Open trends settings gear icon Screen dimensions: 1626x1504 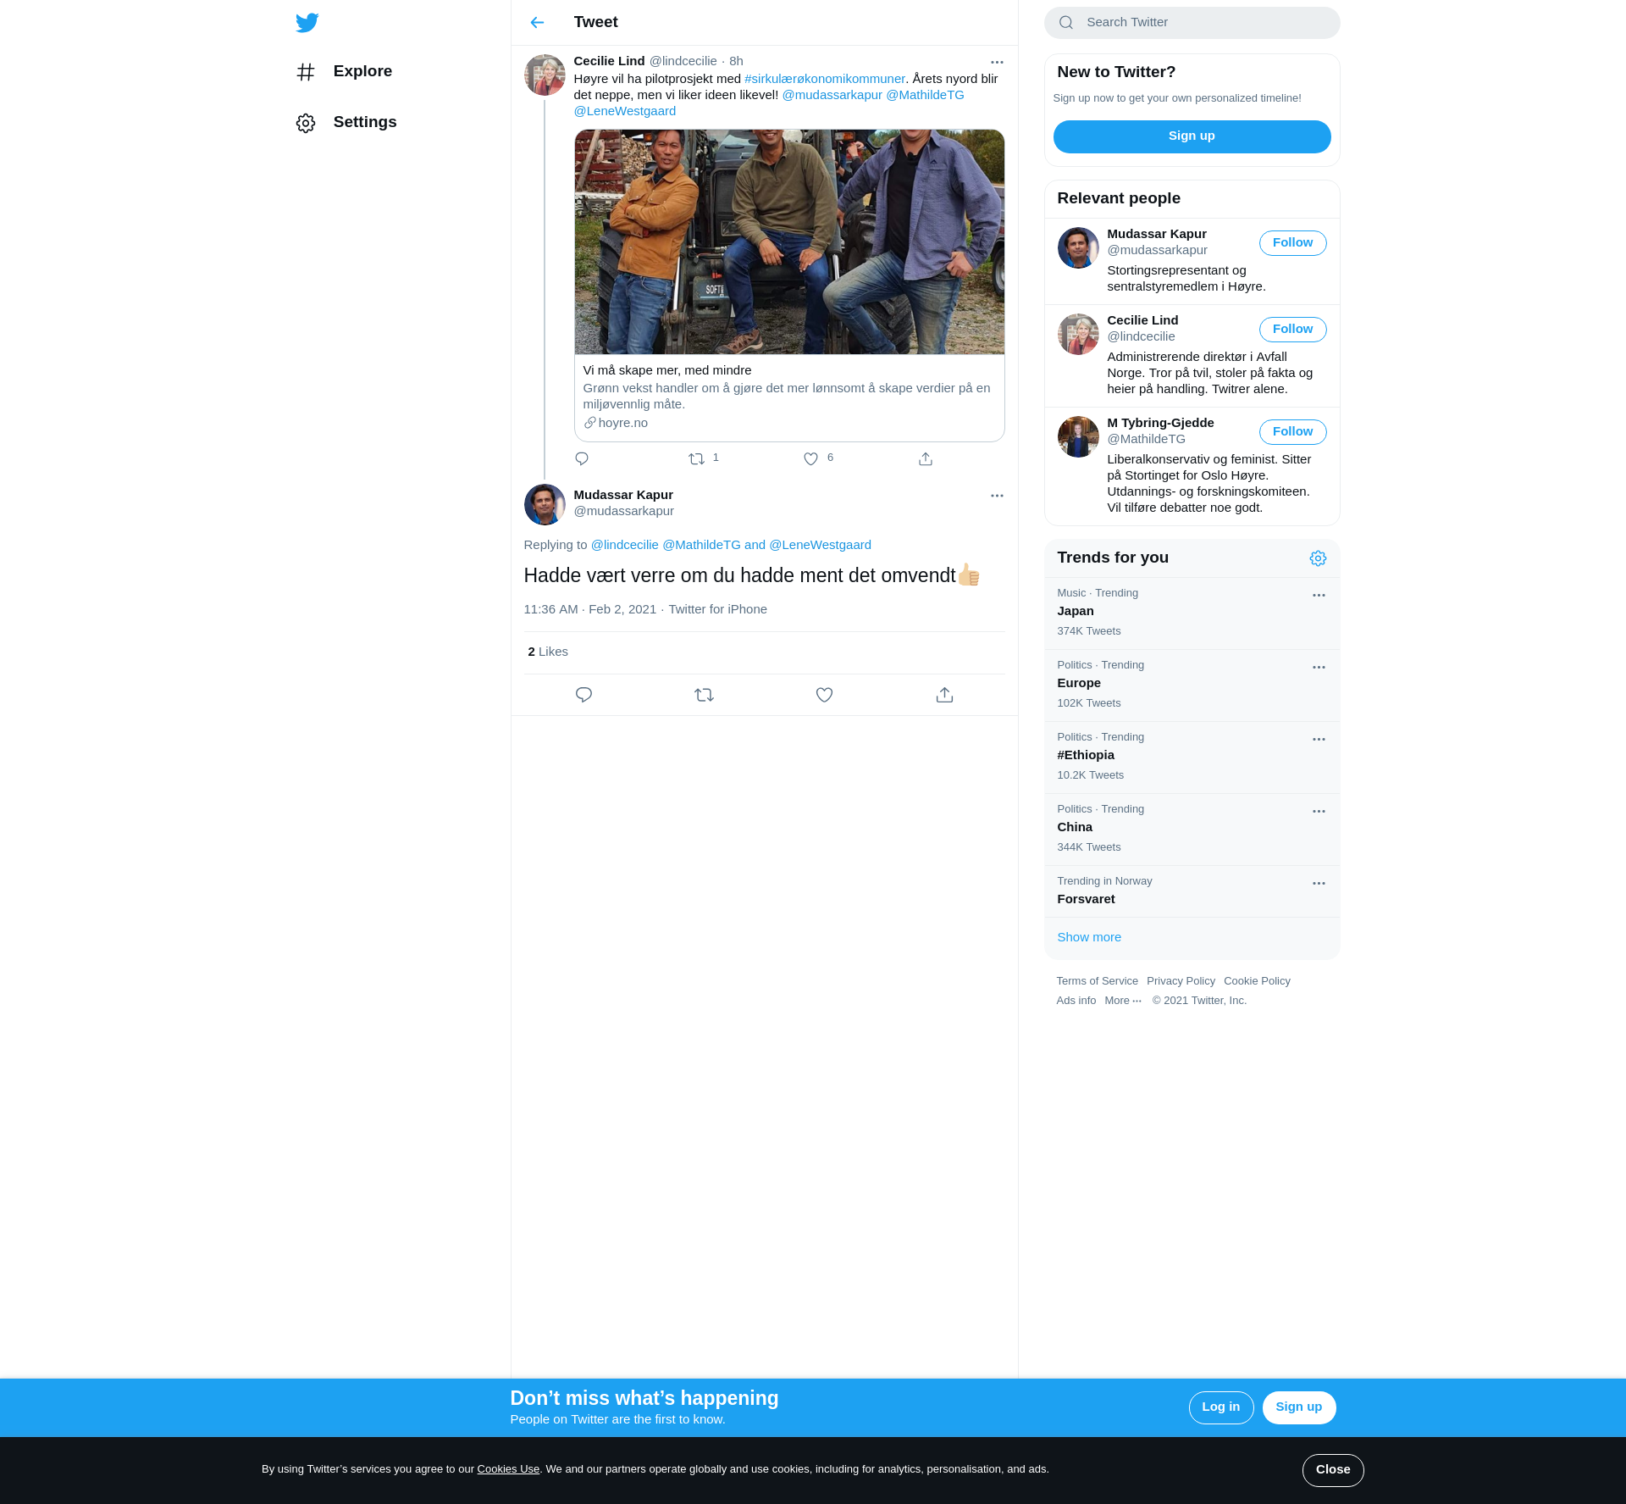(1318, 558)
